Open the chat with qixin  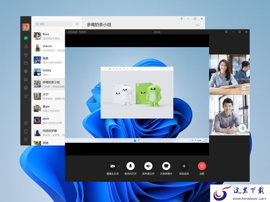click(49, 120)
